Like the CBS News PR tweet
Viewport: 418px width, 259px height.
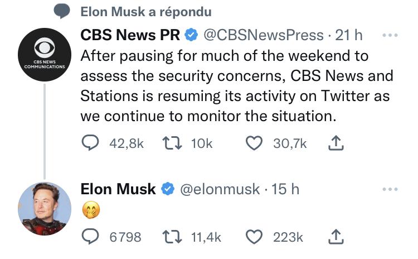(x=254, y=144)
